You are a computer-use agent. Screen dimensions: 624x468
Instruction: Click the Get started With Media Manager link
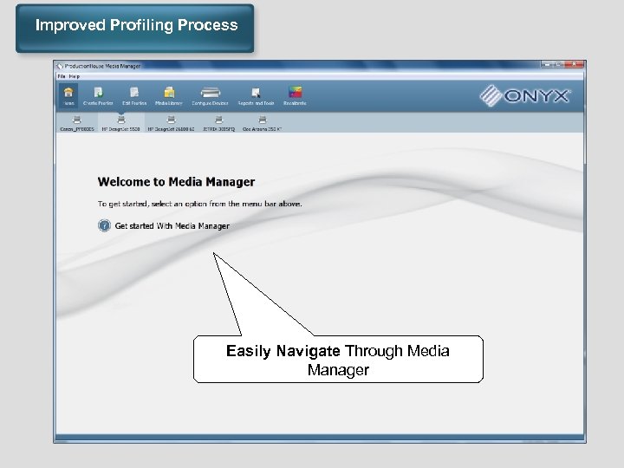pos(172,226)
